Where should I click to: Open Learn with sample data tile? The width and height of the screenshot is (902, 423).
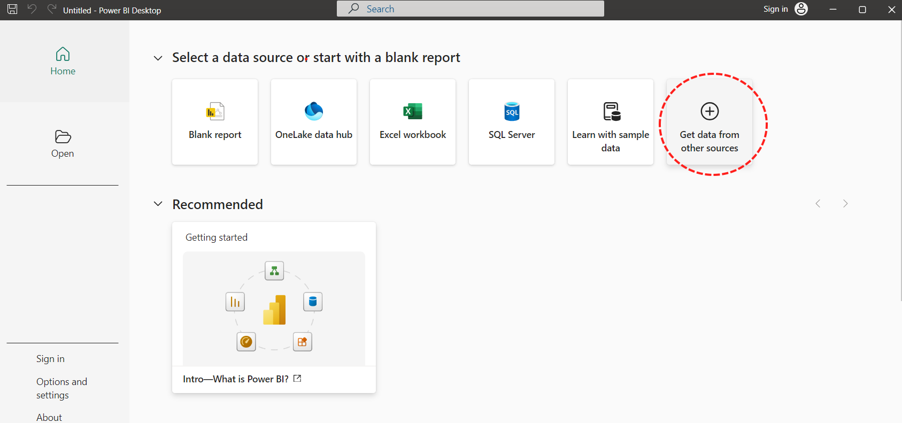[611, 122]
